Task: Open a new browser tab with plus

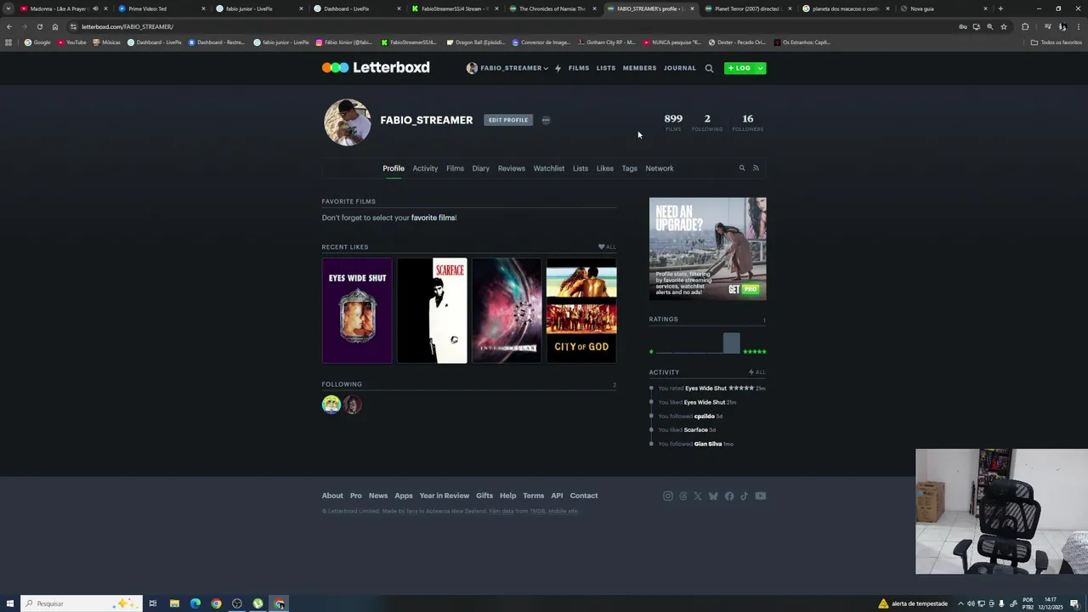Action: pyautogui.click(x=1000, y=8)
